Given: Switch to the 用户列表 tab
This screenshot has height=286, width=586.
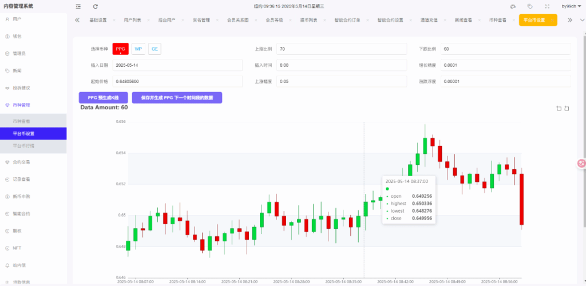Looking at the screenshot, I should [132, 20].
